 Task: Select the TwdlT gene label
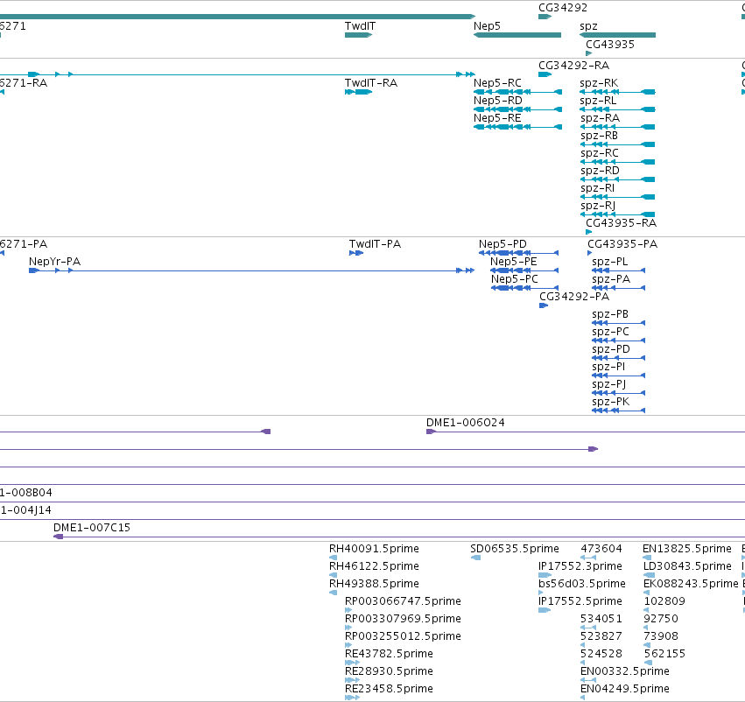360,26
